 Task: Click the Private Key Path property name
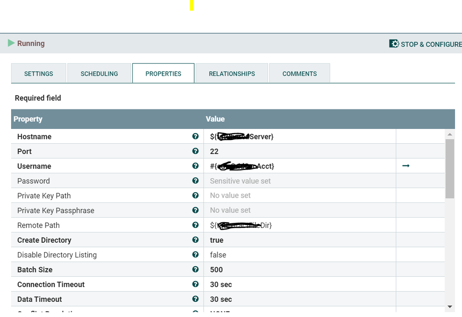click(x=44, y=196)
